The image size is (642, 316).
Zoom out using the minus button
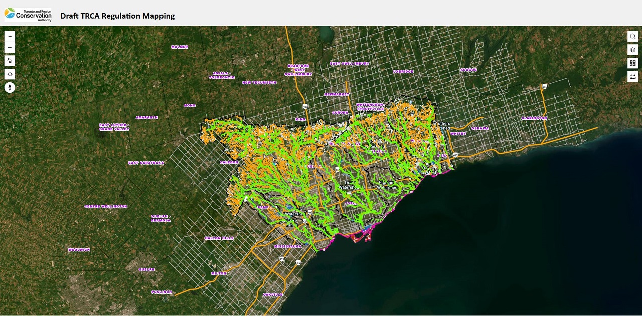click(x=10, y=47)
